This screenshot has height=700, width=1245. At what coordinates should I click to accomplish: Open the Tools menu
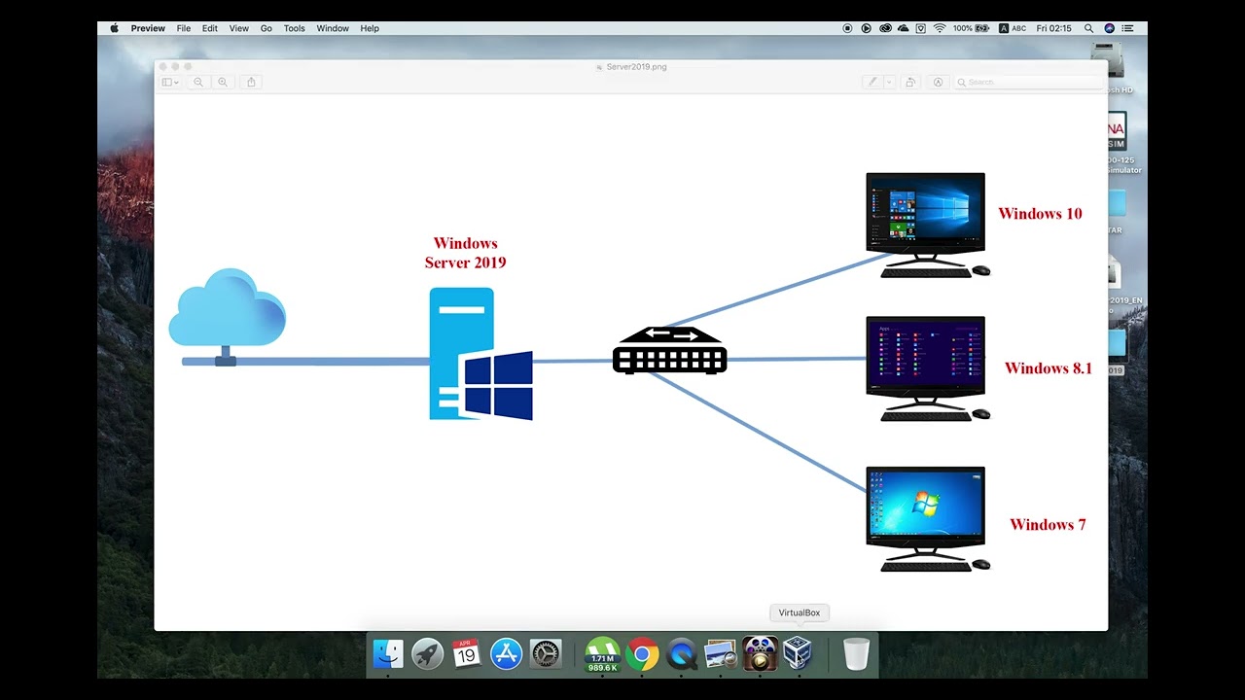pyautogui.click(x=295, y=28)
